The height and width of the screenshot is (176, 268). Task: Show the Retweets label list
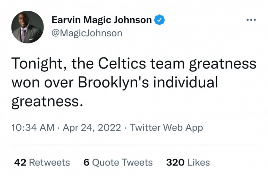click(50, 162)
